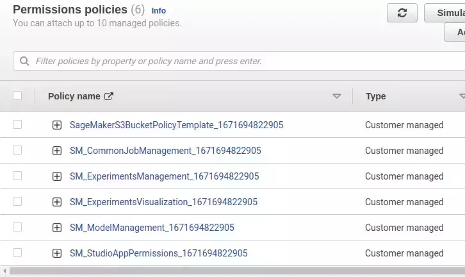Viewport: 465px width, 277px height.
Task: Click the external link icon beside Policy name
Action: (109, 96)
